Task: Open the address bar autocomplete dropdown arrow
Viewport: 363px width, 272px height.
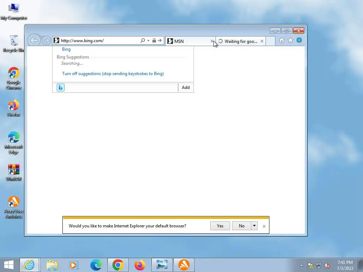Action: 148,40
